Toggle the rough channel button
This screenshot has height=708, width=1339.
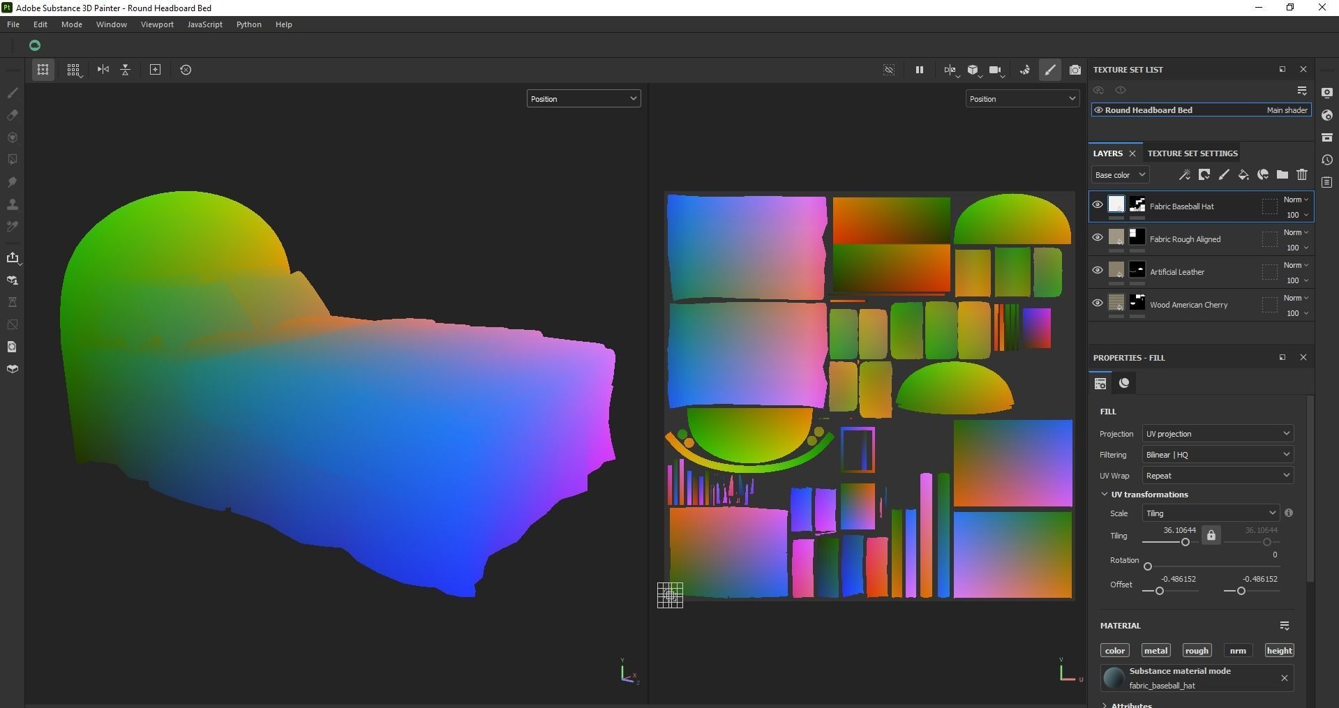(1197, 651)
